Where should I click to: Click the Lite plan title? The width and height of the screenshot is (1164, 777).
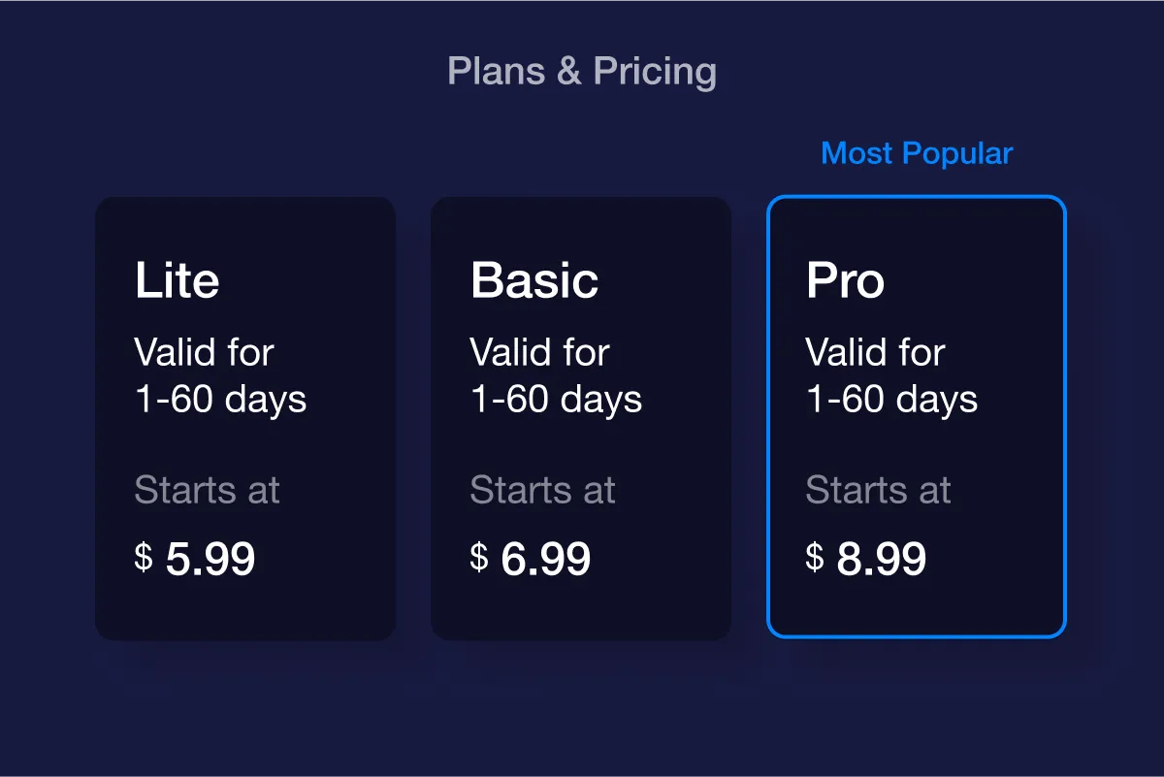coord(177,280)
